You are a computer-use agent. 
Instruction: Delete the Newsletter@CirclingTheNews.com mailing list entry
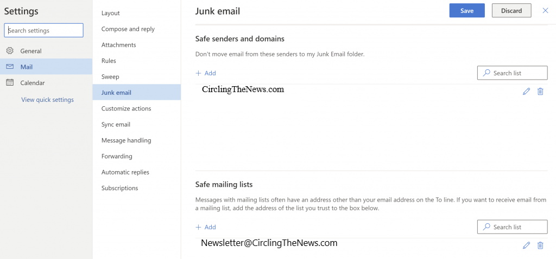pyautogui.click(x=540, y=245)
